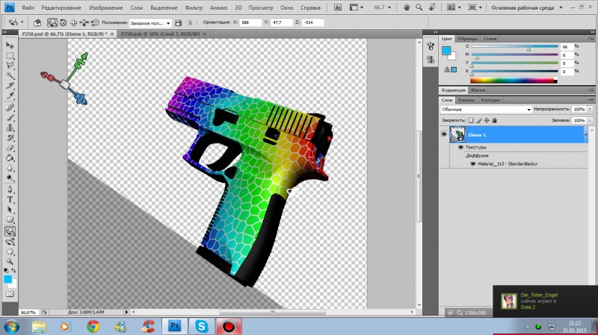This screenshot has height=335, width=598.
Task: Toggle lock position for the layer
Action: point(487,120)
